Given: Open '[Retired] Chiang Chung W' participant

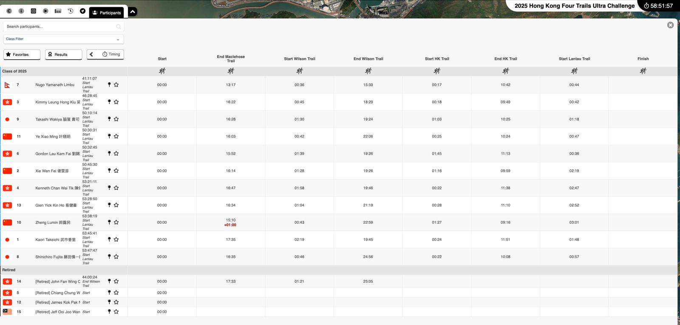Looking at the screenshot, I should click(x=58, y=293).
